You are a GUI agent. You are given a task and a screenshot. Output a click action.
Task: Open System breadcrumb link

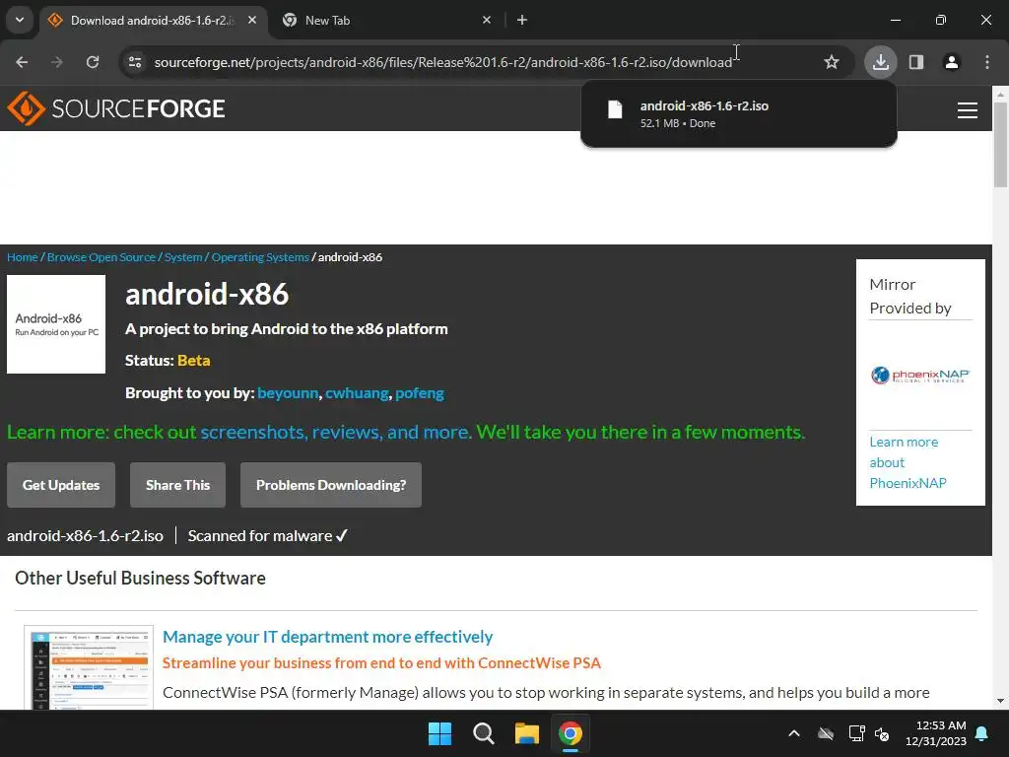(x=183, y=257)
